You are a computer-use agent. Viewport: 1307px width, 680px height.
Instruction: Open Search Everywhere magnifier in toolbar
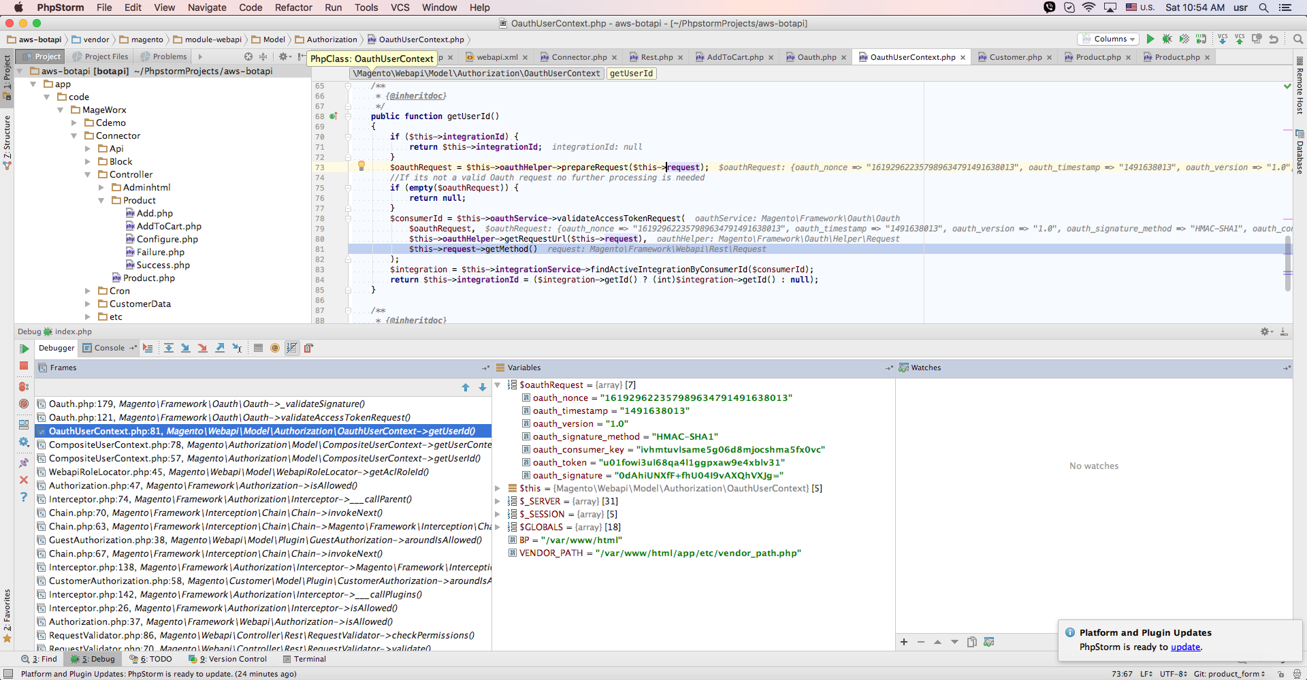click(1298, 39)
